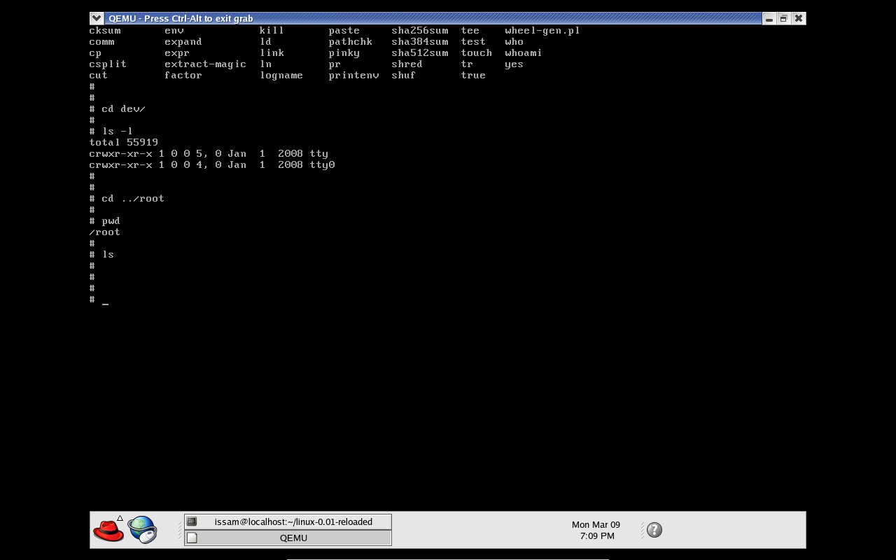Click the grip handle beside the help icon
This screenshot has height=560, width=896.
pyautogui.click(x=642, y=530)
